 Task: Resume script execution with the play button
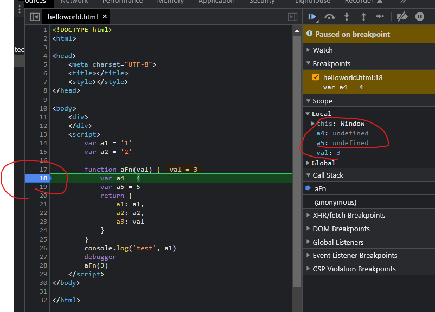point(312,17)
